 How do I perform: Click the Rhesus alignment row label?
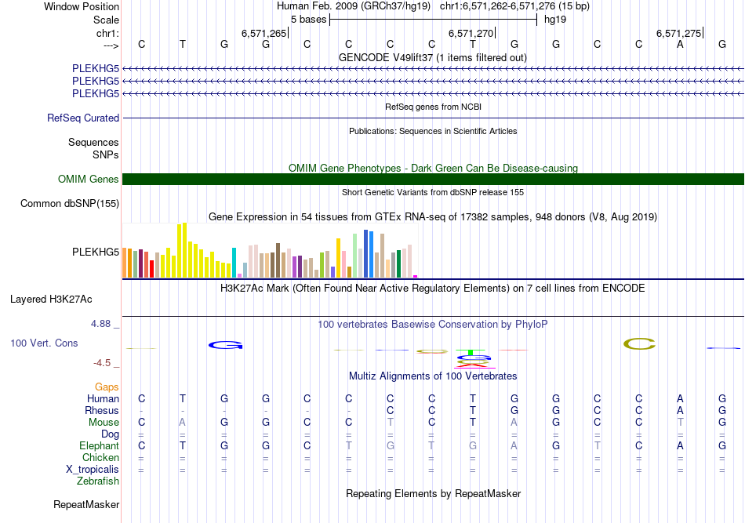click(102, 410)
